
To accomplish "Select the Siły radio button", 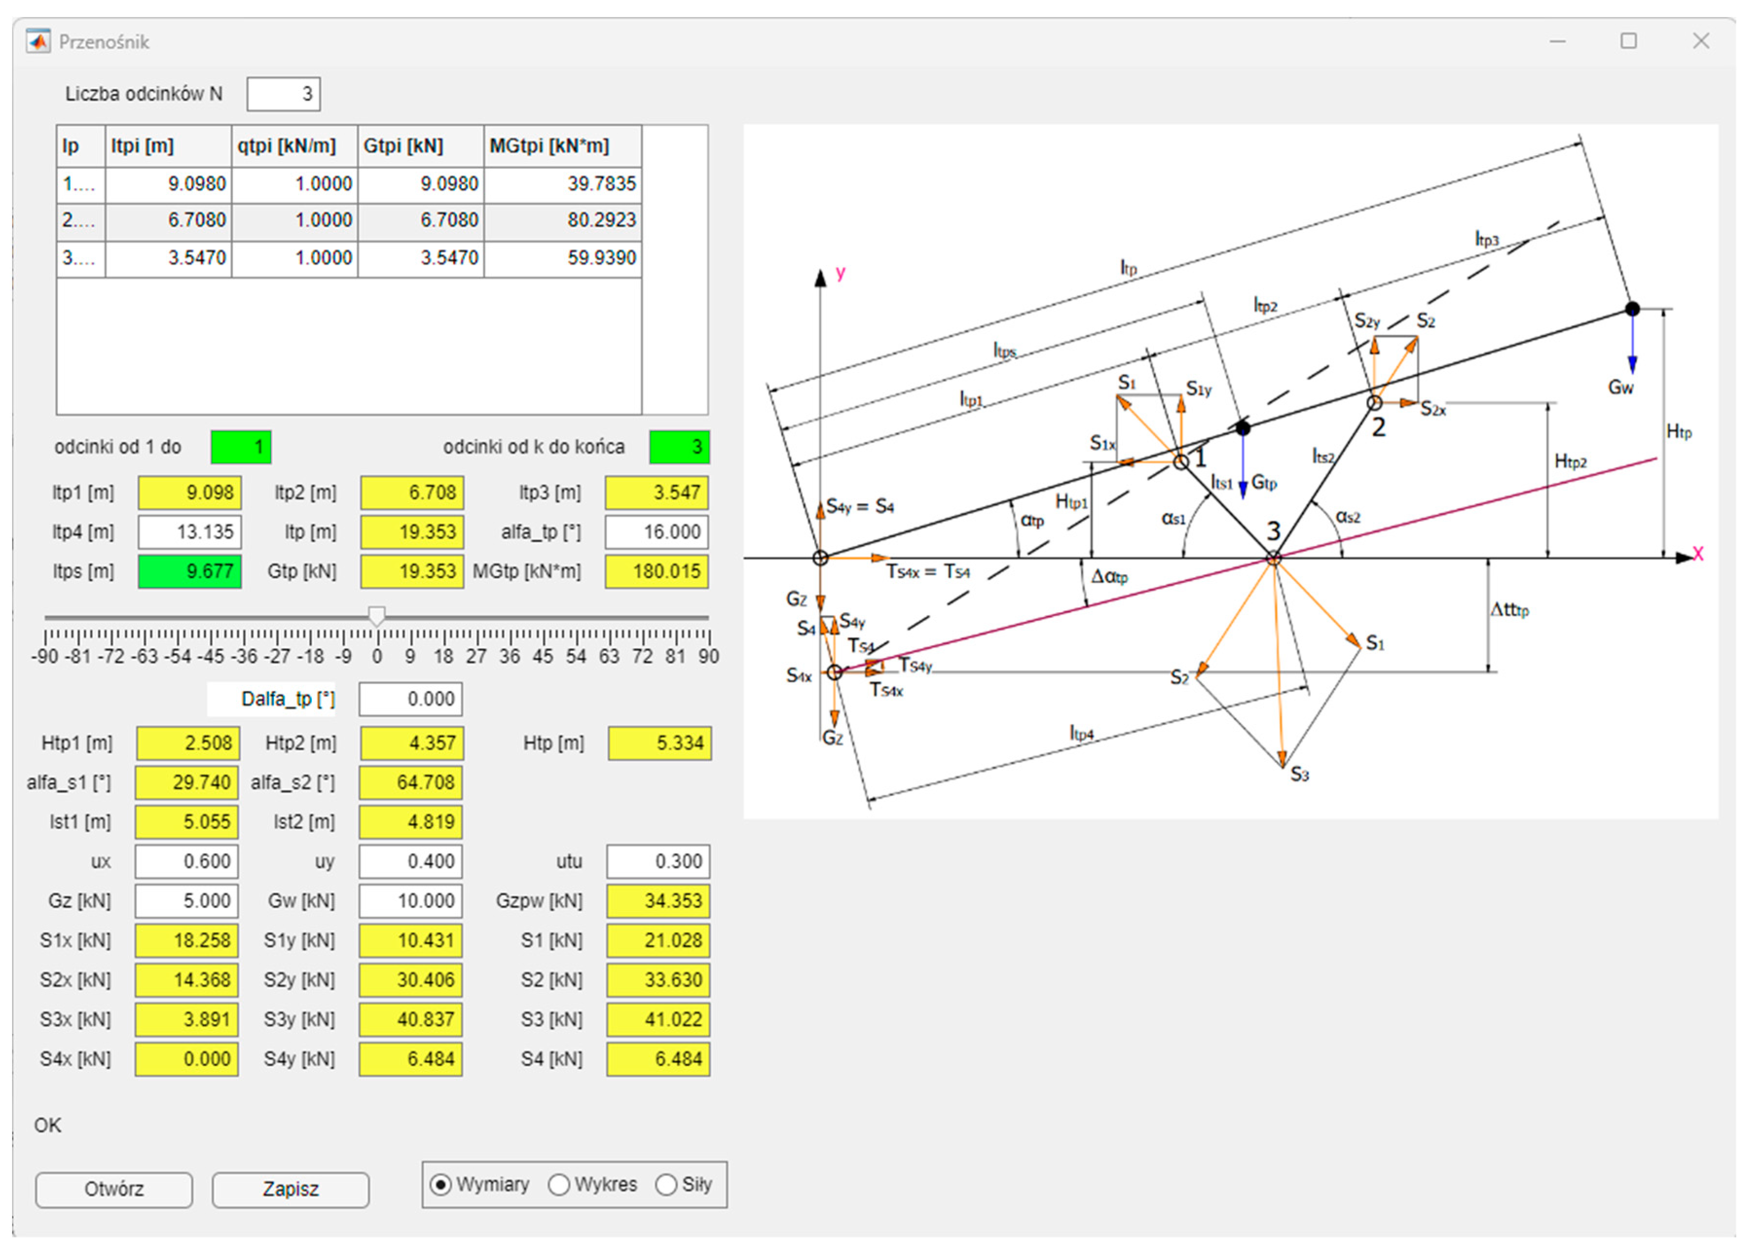I will [x=666, y=1184].
